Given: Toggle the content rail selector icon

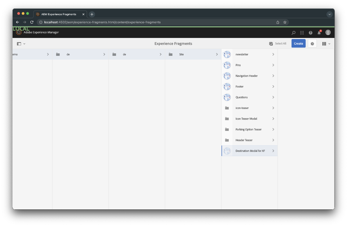Looking at the screenshot, I should (x=19, y=43).
